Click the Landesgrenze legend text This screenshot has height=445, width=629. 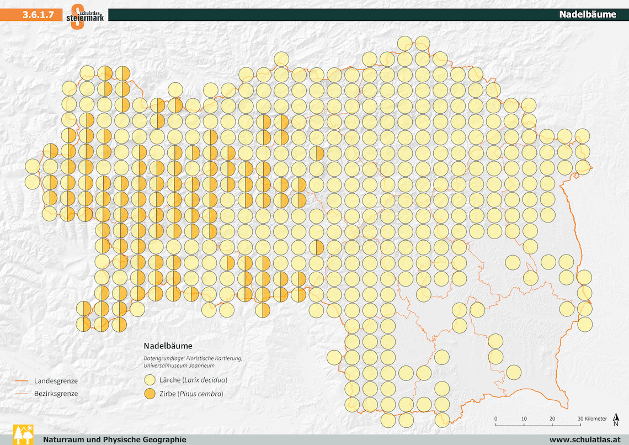pos(56,381)
